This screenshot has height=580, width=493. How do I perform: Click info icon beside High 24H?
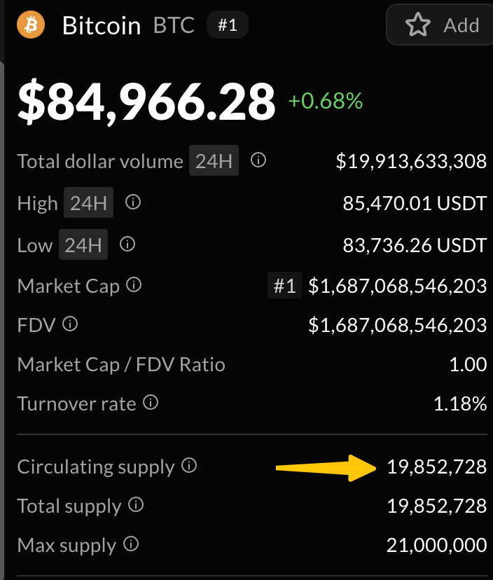(132, 203)
